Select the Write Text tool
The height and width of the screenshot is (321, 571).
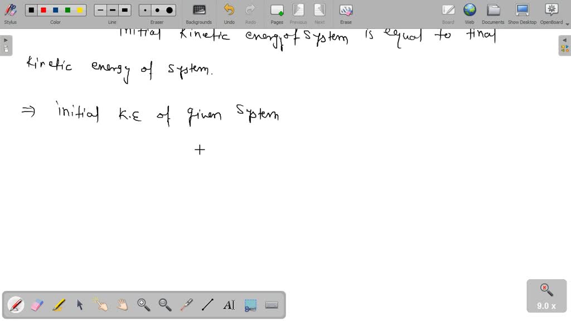[229, 304]
